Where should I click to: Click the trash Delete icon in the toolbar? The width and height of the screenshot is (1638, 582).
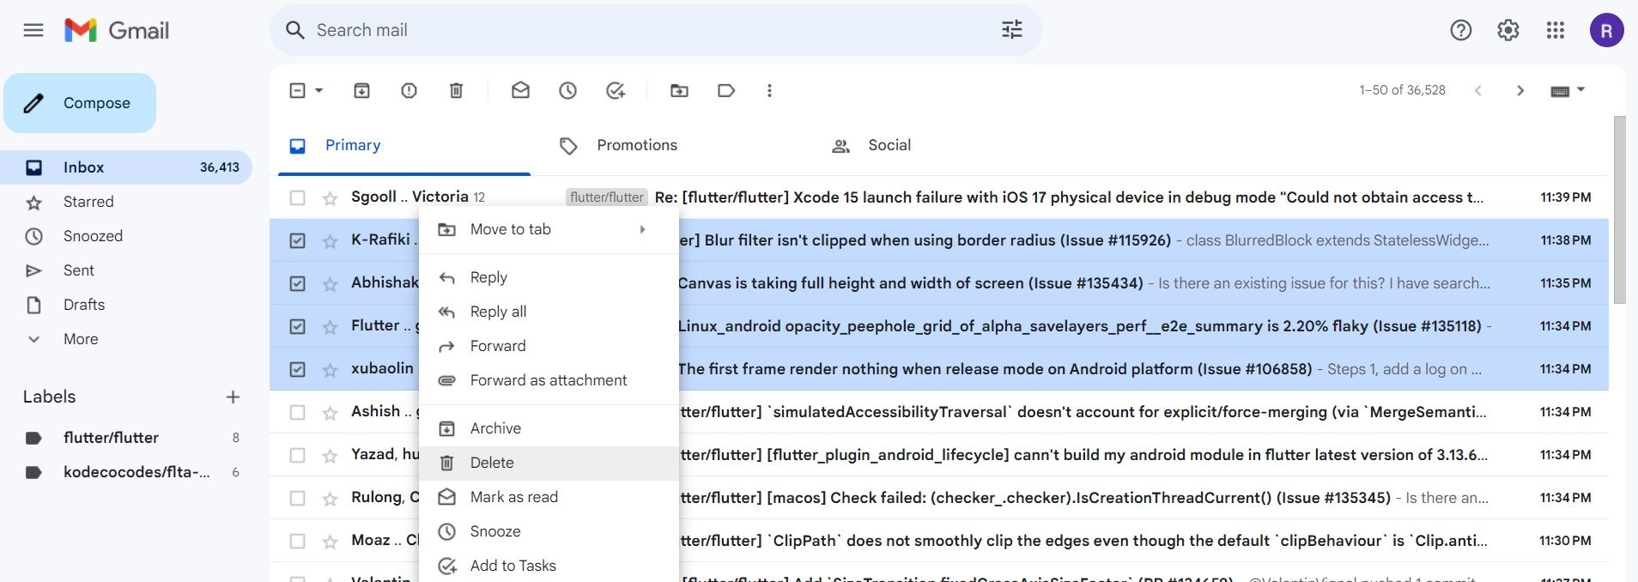point(457,90)
